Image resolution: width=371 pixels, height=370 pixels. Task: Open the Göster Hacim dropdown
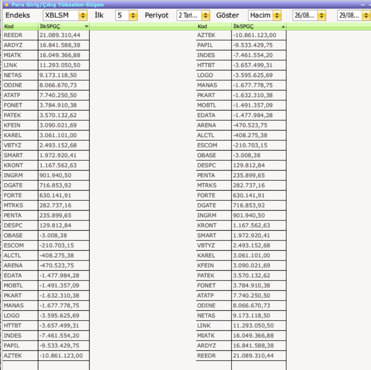coord(276,15)
